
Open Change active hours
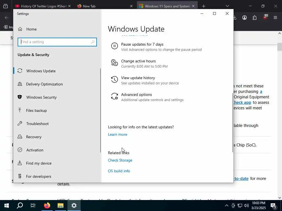coord(138,61)
